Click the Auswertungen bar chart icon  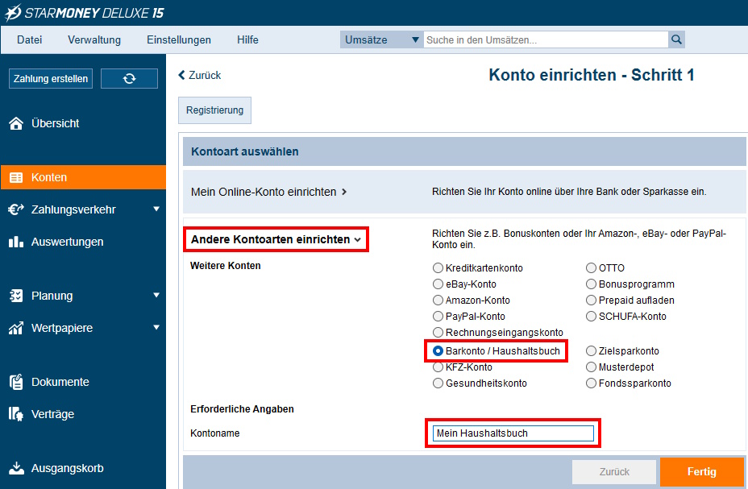point(16,242)
